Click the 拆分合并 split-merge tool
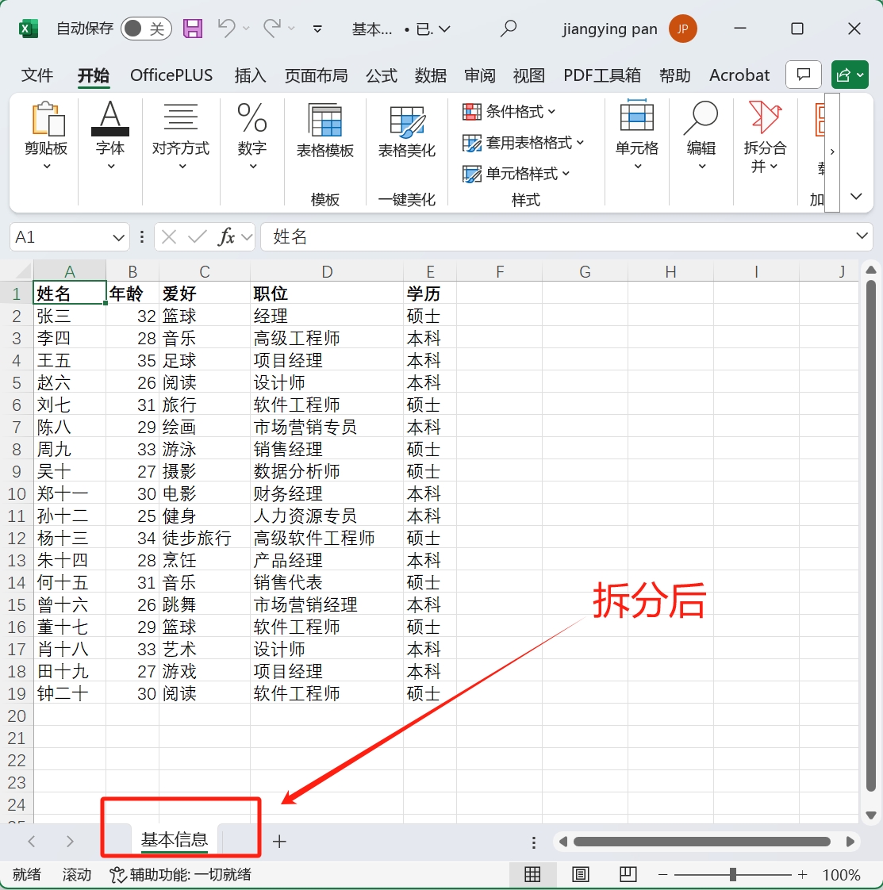Viewport: 883px width, 890px height. (764, 143)
